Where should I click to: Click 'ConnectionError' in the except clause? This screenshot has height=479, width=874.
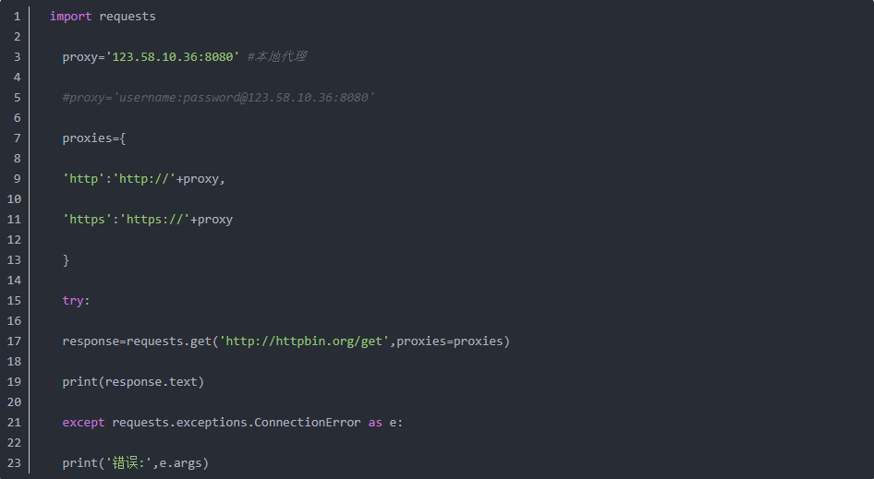[308, 423]
